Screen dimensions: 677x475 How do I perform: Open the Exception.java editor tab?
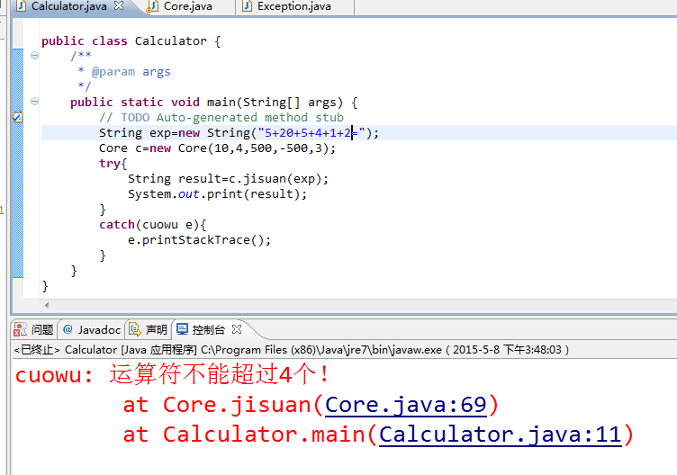(x=294, y=6)
